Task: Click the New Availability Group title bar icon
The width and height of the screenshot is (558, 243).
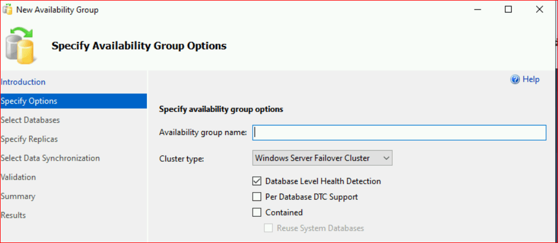Action: coord(8,10)
